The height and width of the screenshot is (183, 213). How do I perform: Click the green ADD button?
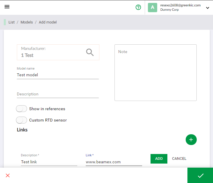[159, 159]
